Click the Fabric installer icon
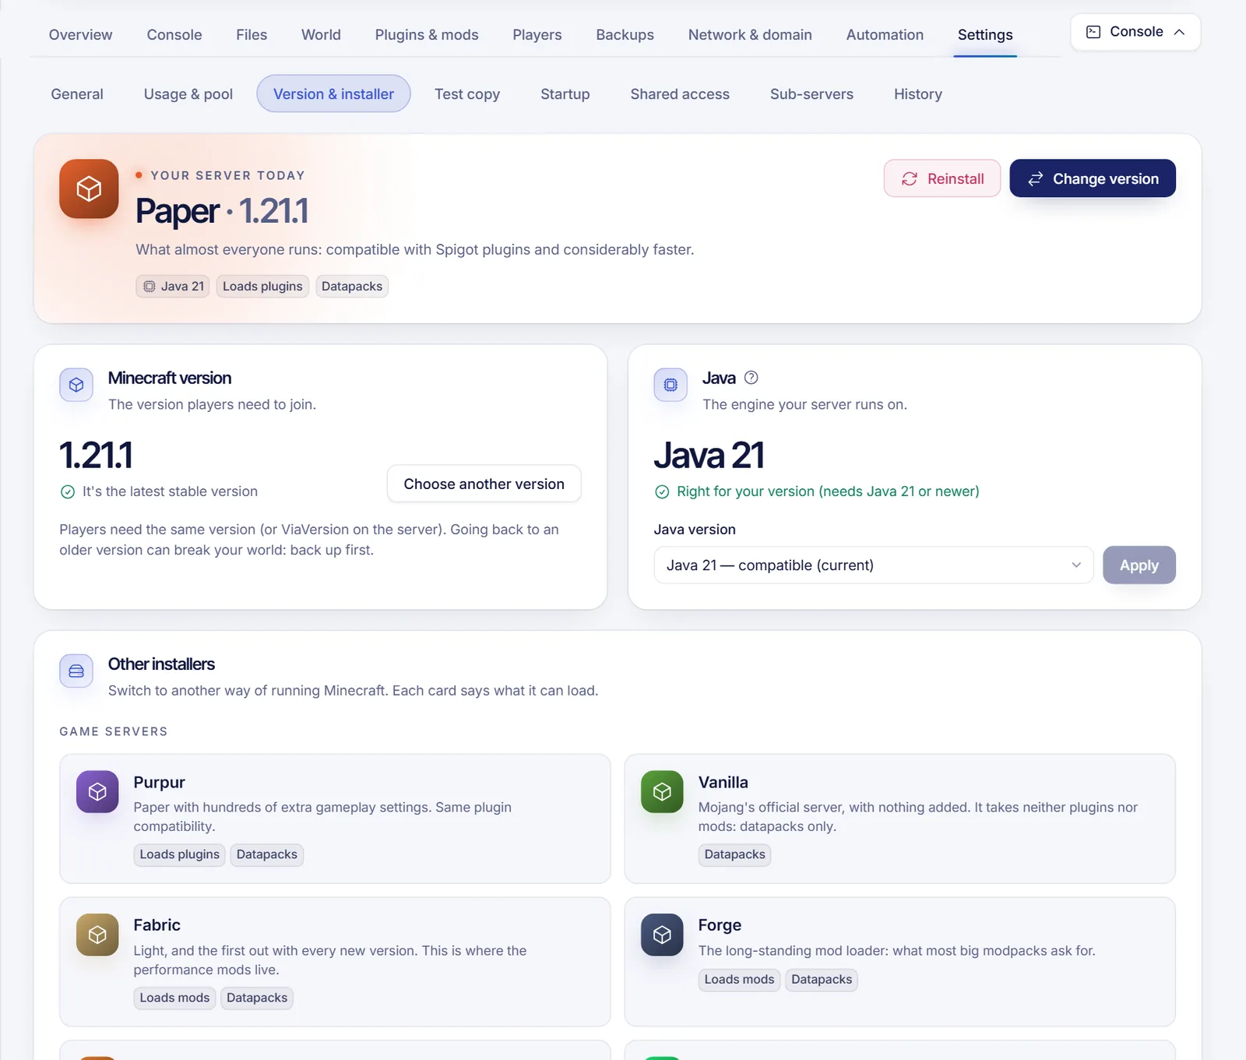The height and width of the screenshot is (1060, 1246). pyautogui.click(x=97, y=935)
